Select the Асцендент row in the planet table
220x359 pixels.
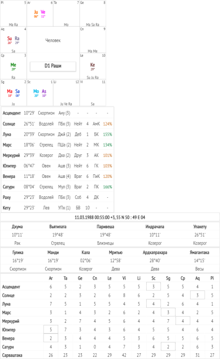tap(57, 113)
